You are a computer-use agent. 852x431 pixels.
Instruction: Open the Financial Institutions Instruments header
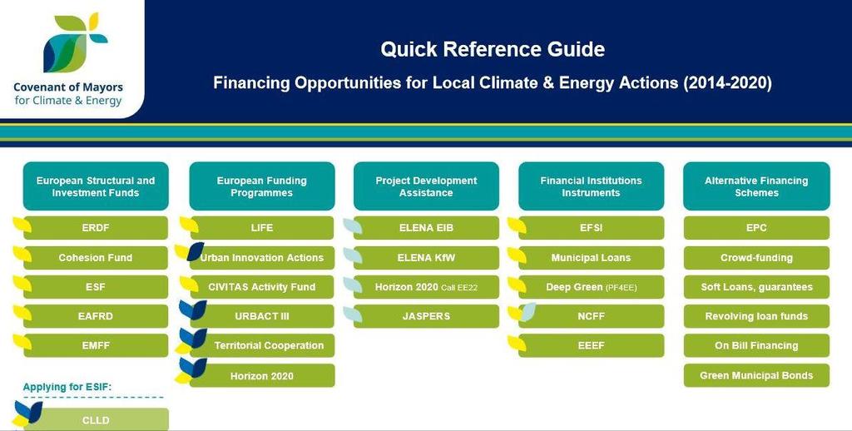point(592,186)
